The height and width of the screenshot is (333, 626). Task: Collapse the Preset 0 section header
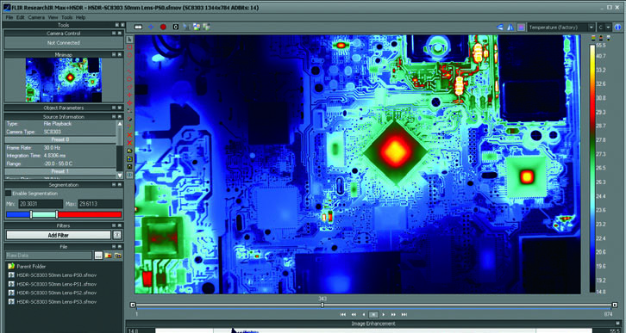tap(59, 139)
